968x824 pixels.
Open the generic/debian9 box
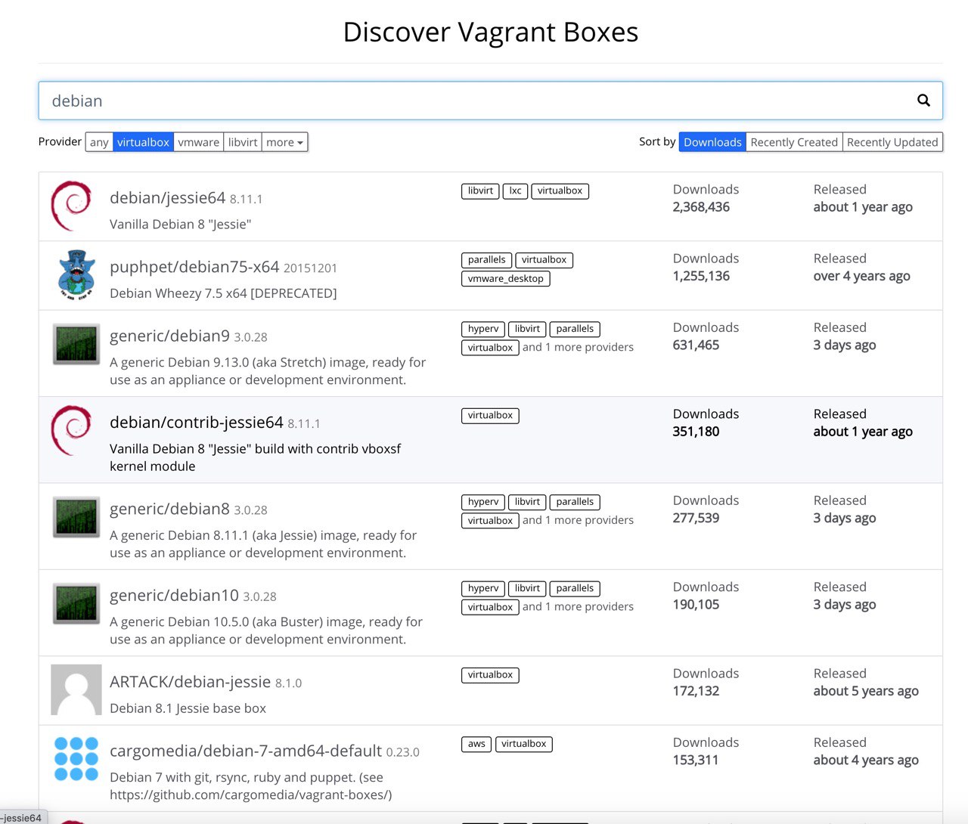[169, 336]
